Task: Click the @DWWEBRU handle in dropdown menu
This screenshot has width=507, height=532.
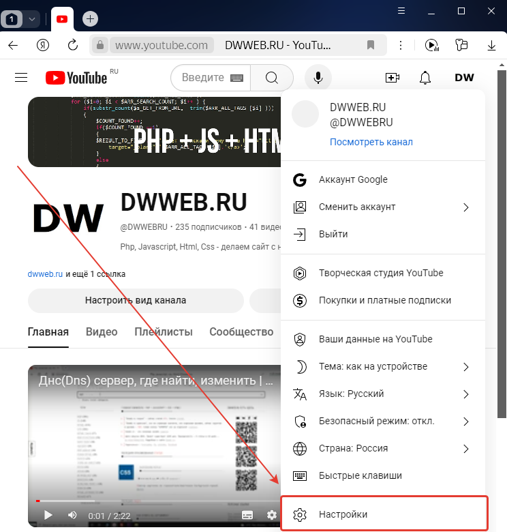Action: 361,122
